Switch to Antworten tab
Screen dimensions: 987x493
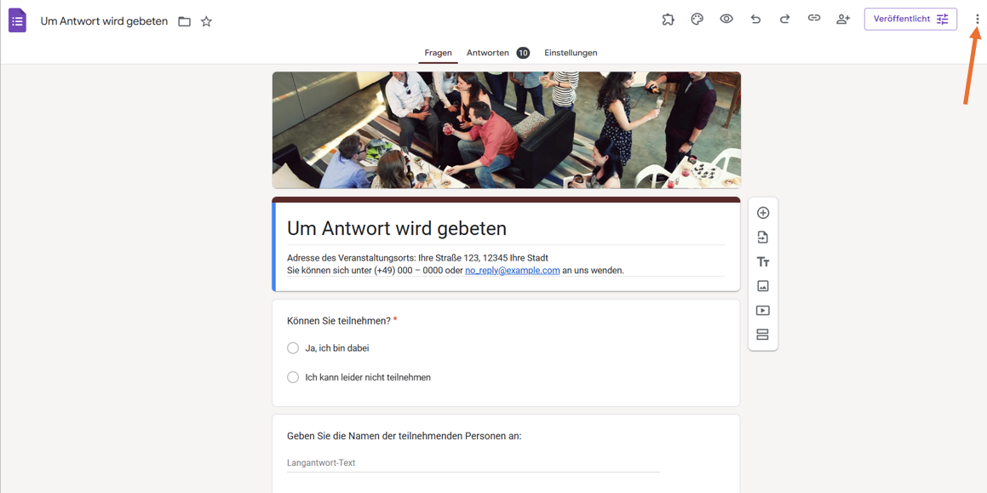coord(488,53)
